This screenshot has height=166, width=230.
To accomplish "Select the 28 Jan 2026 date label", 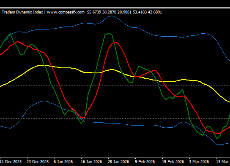I will (x=118, y=162).
